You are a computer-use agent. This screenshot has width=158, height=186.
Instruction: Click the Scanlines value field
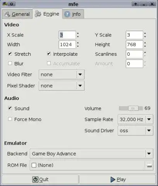(134, 54)
